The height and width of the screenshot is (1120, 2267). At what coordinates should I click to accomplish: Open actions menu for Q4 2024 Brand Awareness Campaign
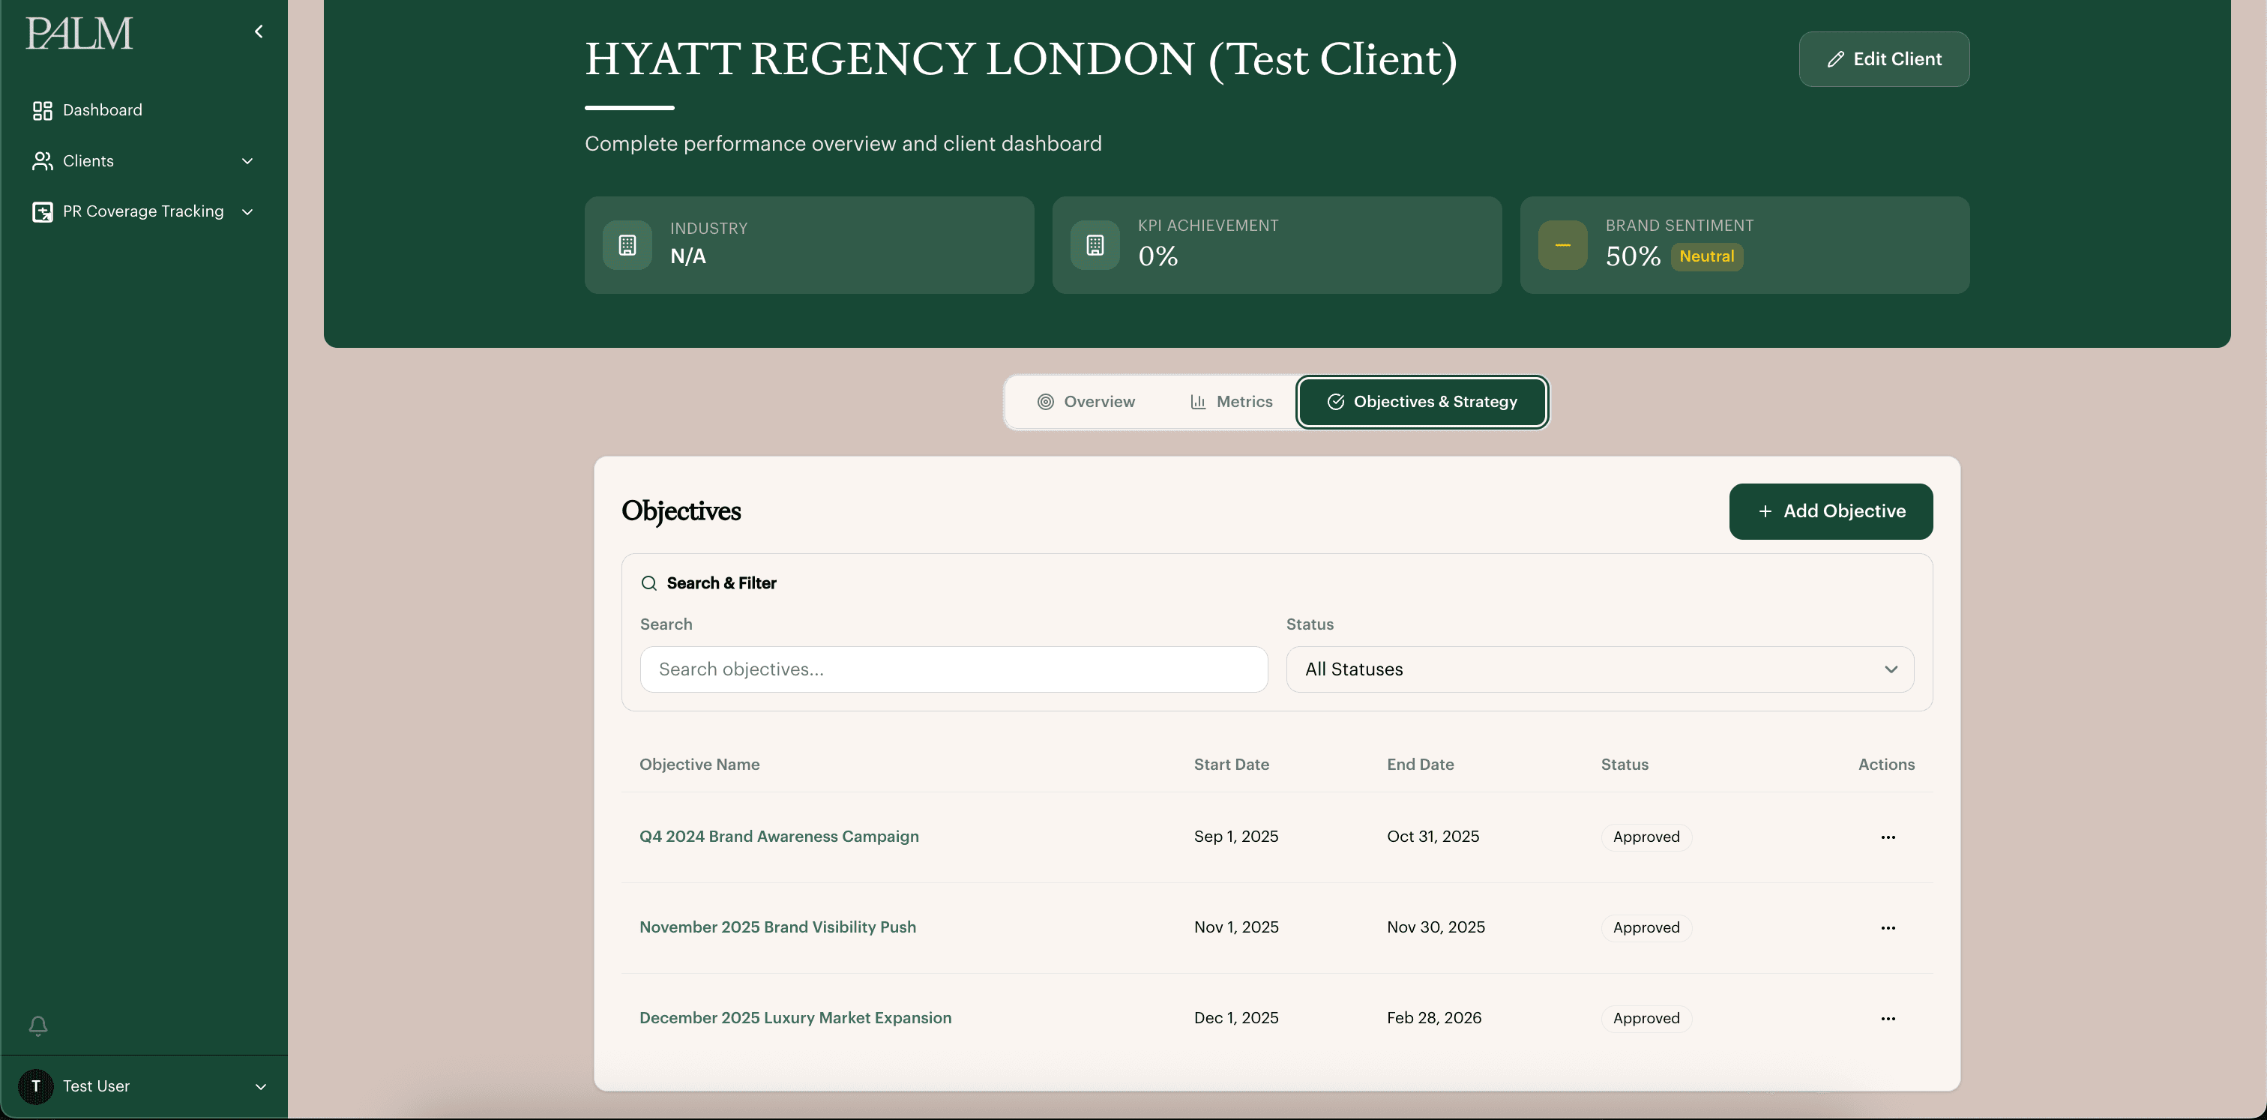(x=1888, y=837)
